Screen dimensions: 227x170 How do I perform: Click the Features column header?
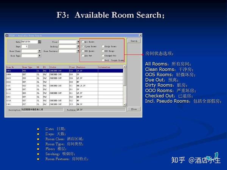(87, 67)
